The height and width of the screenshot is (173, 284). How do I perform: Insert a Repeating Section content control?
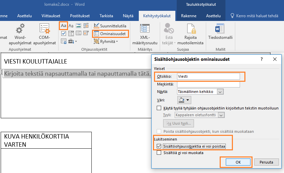point(64,42)
